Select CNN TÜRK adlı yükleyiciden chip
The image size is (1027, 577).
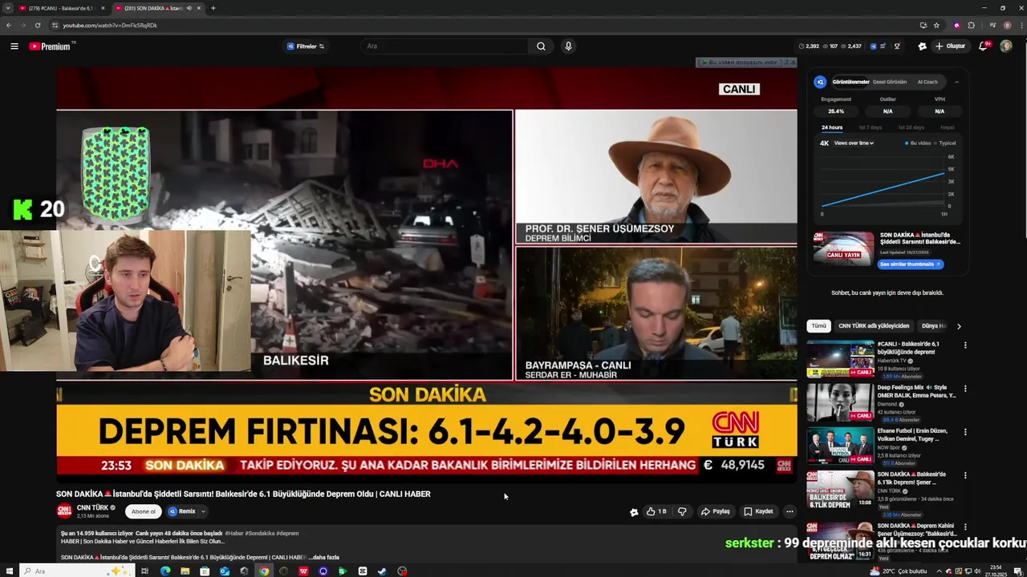pos(874,326)
